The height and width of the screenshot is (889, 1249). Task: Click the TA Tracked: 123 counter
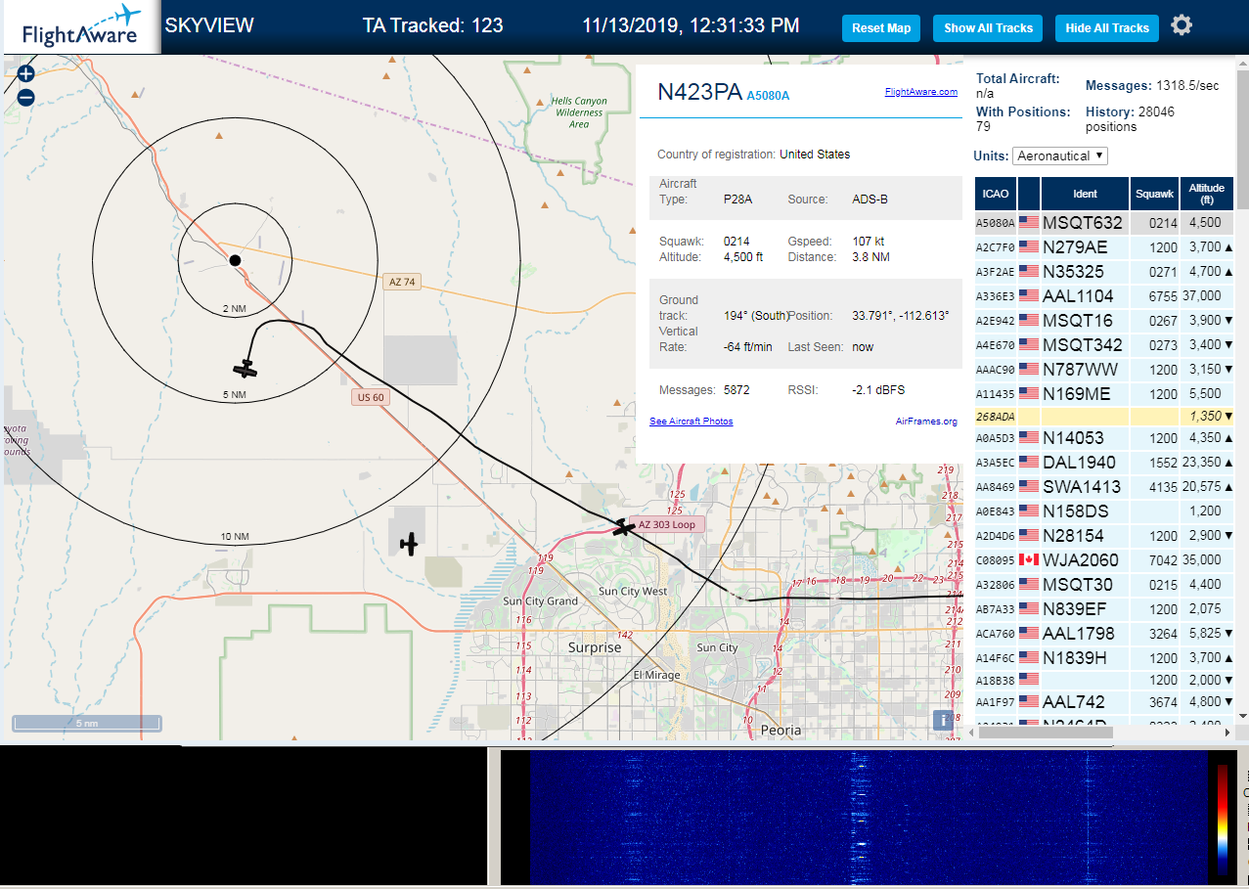coord(432,25)
